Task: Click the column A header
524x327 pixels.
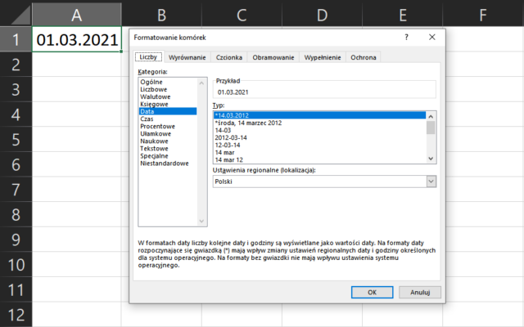Action: [x=77, y=15]
